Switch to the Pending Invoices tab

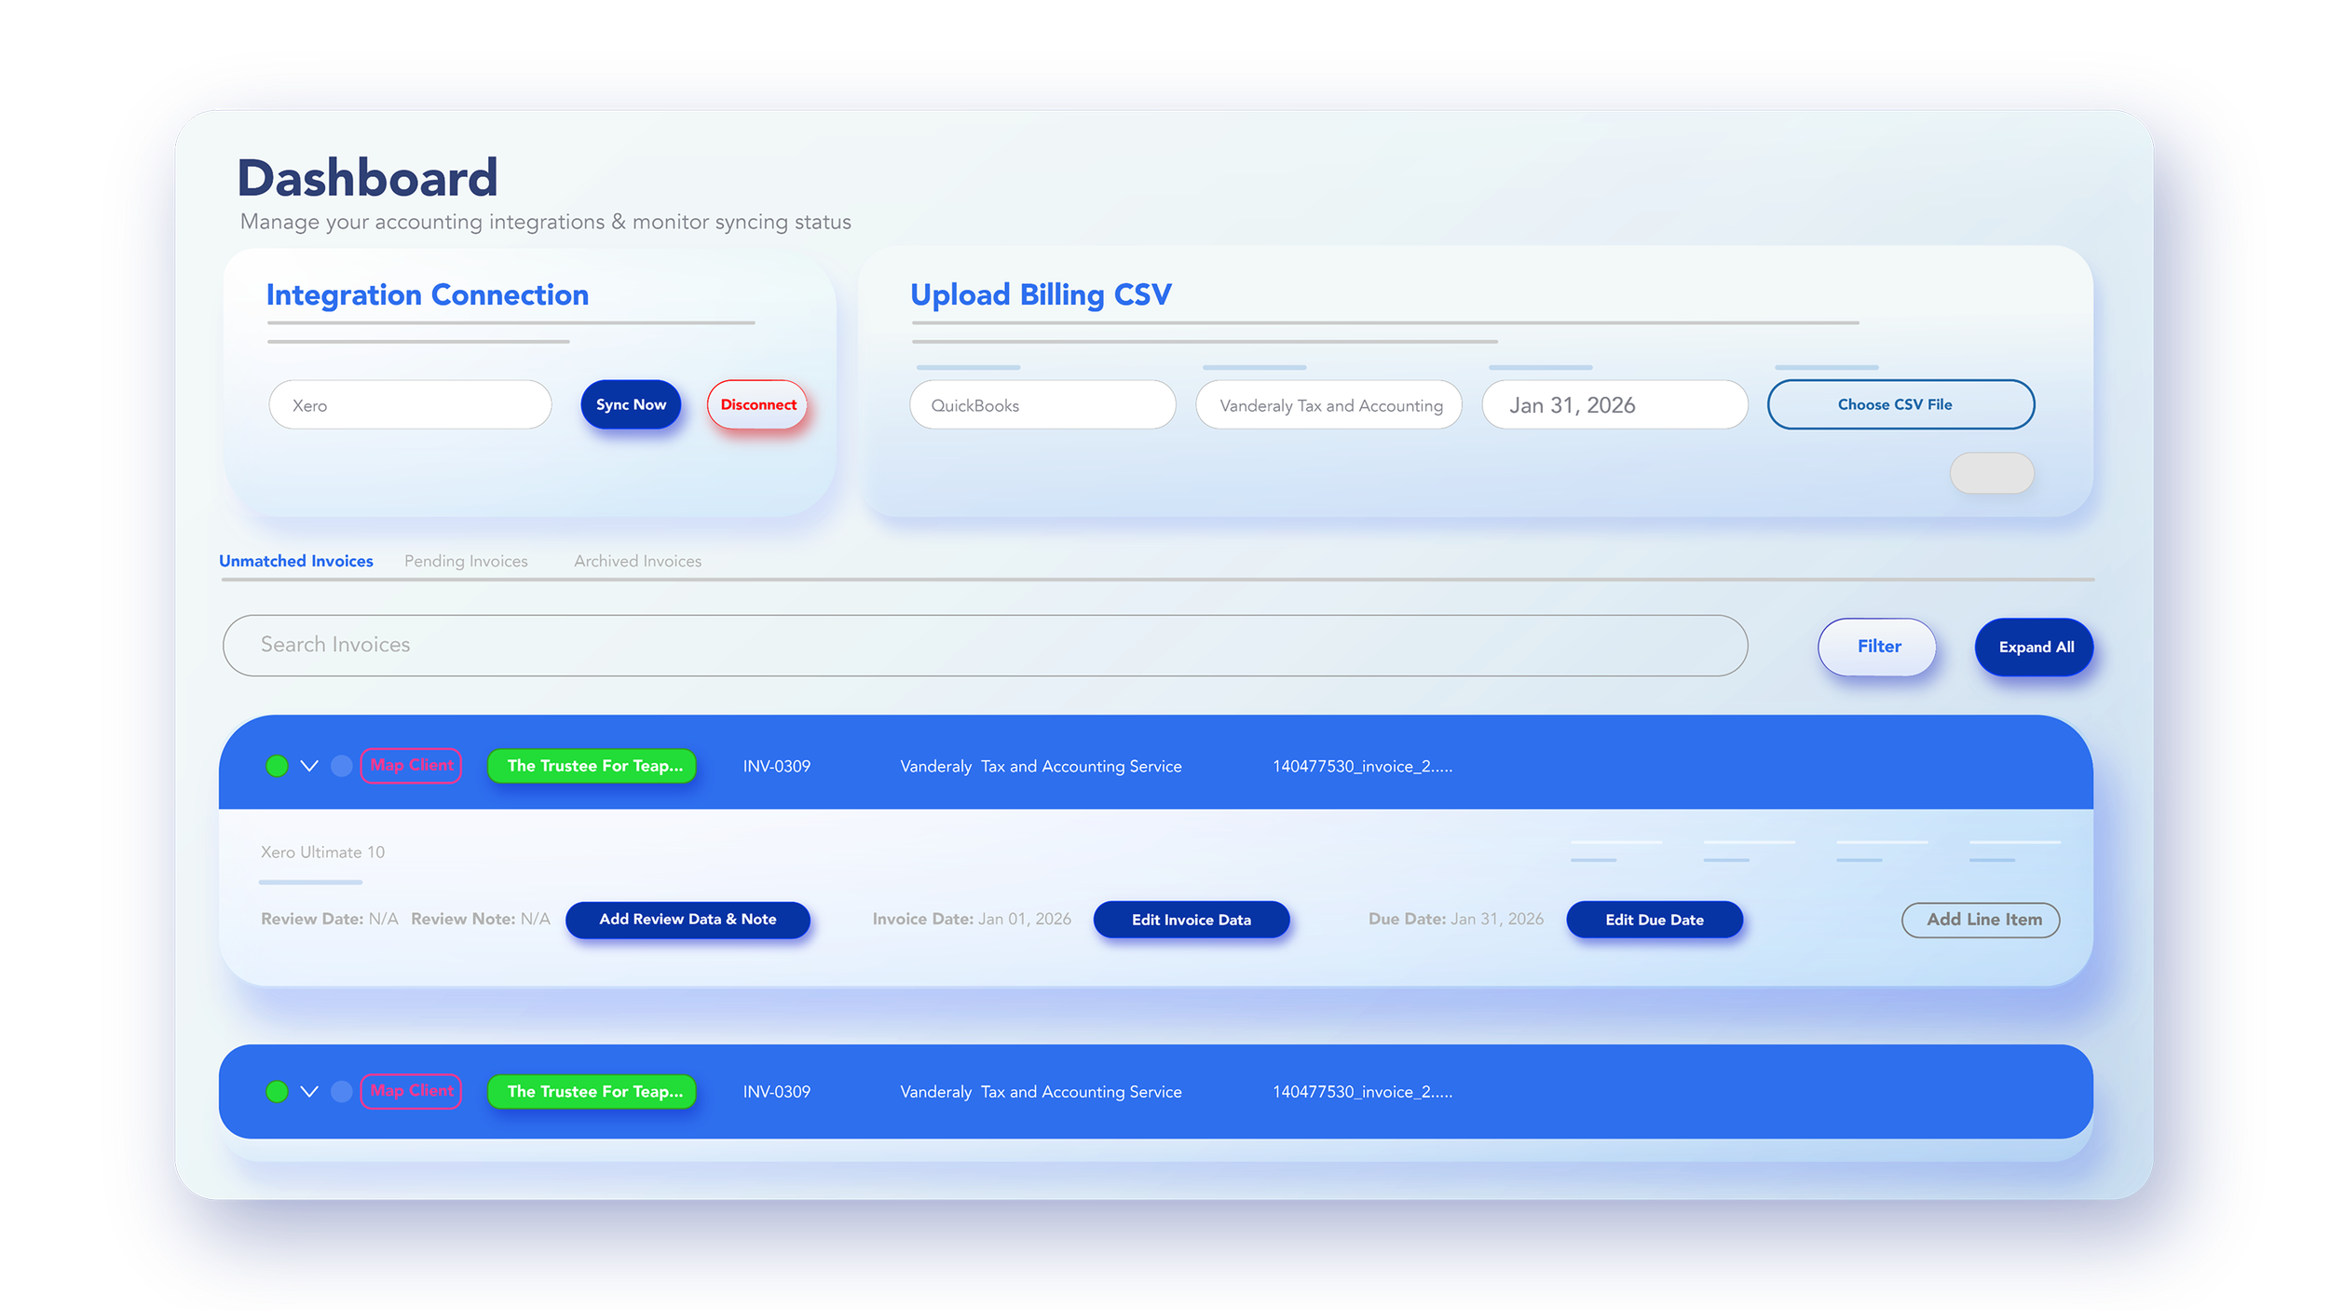coord(466,561)
